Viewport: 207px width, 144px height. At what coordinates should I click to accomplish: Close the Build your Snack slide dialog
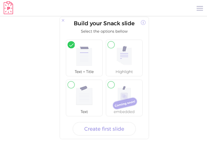63,20
